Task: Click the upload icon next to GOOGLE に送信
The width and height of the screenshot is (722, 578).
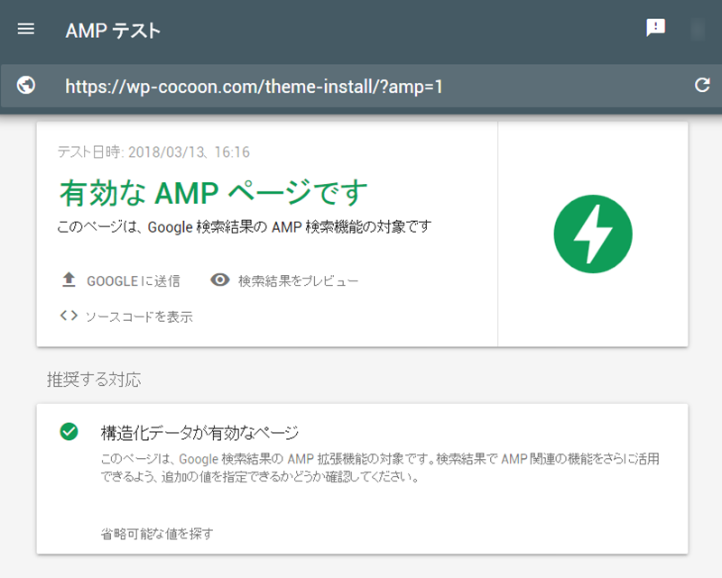Action: (69, 280)
